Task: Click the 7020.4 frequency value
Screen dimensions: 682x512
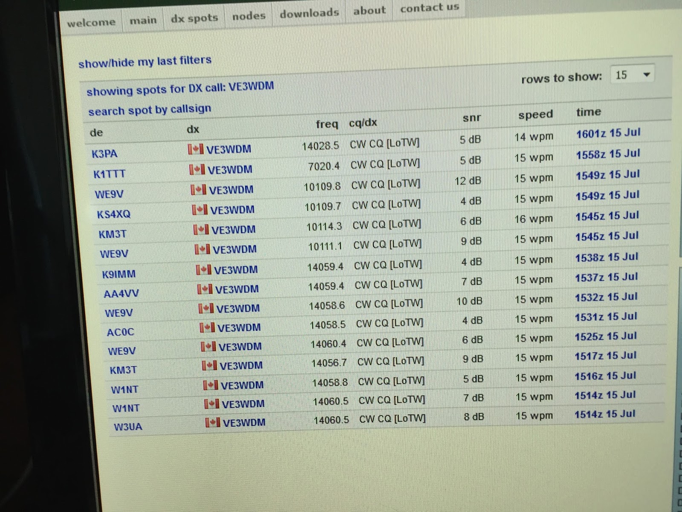Action: click(324, 166)
